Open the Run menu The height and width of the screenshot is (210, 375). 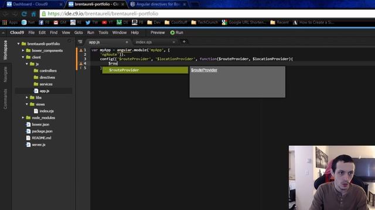click(91, 33)
